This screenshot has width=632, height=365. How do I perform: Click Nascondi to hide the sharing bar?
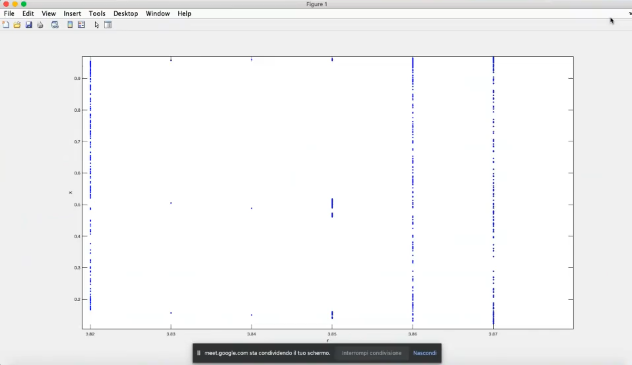(425, 353)
